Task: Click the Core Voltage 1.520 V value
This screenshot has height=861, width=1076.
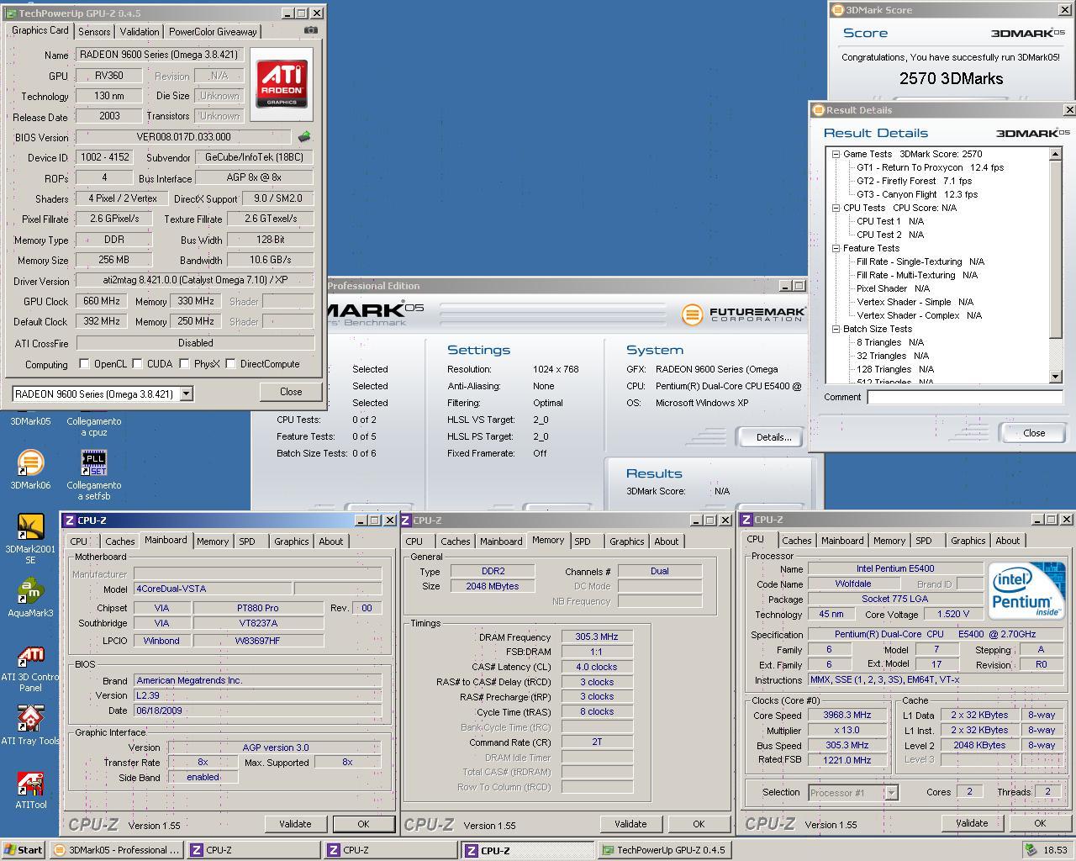Action: tap(952, 614)
